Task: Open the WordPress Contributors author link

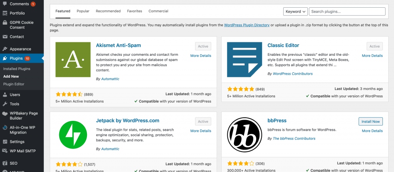Action: coord(293,74)
